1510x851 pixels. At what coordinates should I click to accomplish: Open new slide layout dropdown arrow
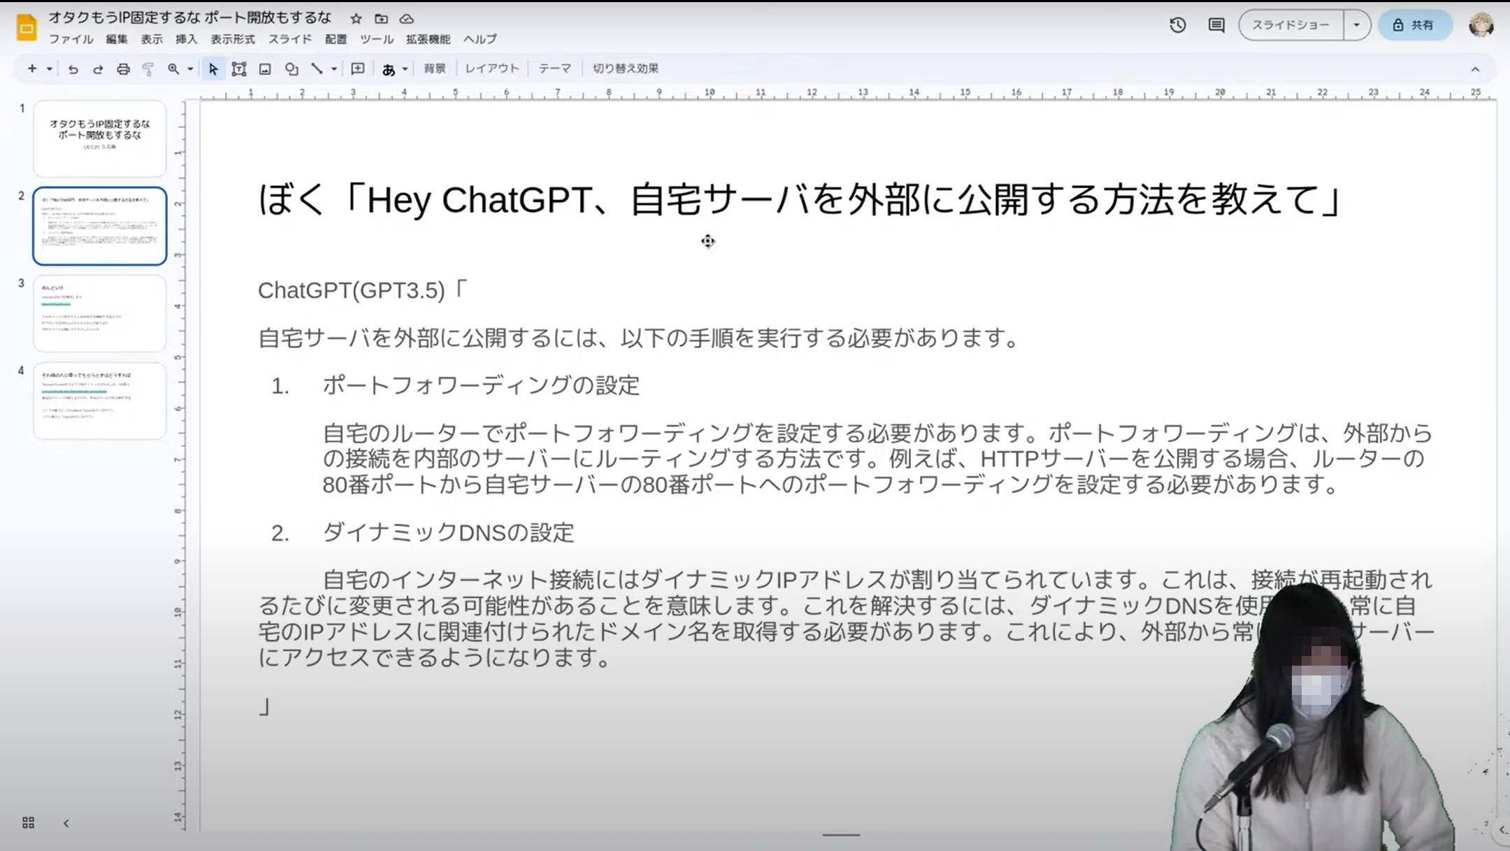(x=49, y=69)
